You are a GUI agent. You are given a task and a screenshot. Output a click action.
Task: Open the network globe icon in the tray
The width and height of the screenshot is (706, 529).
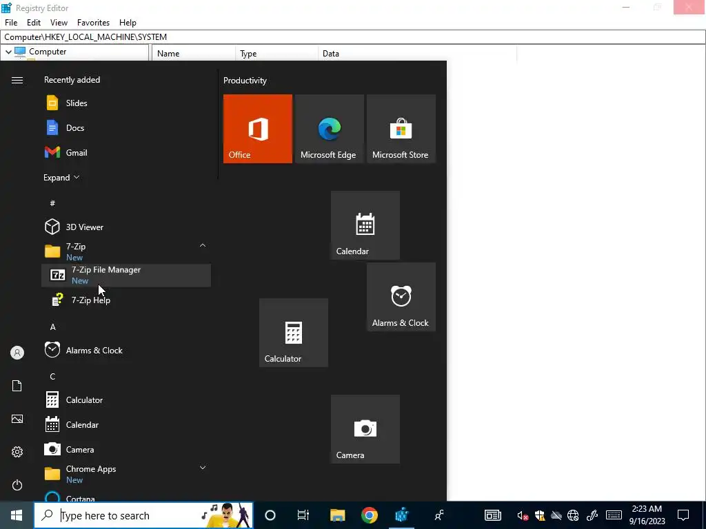[573, 515]
